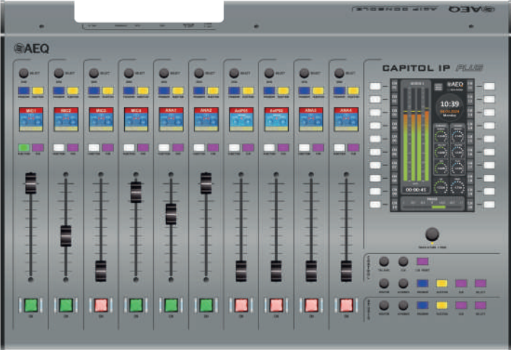
Task: Click the ANA3 fader cap at the bottom
Action: point(311,271)
